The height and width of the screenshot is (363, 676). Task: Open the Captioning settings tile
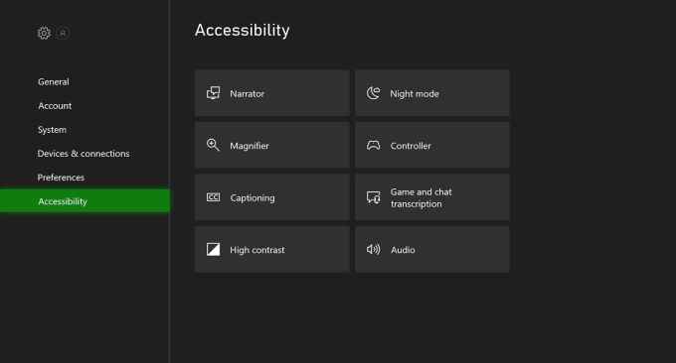tap(272, 197)
